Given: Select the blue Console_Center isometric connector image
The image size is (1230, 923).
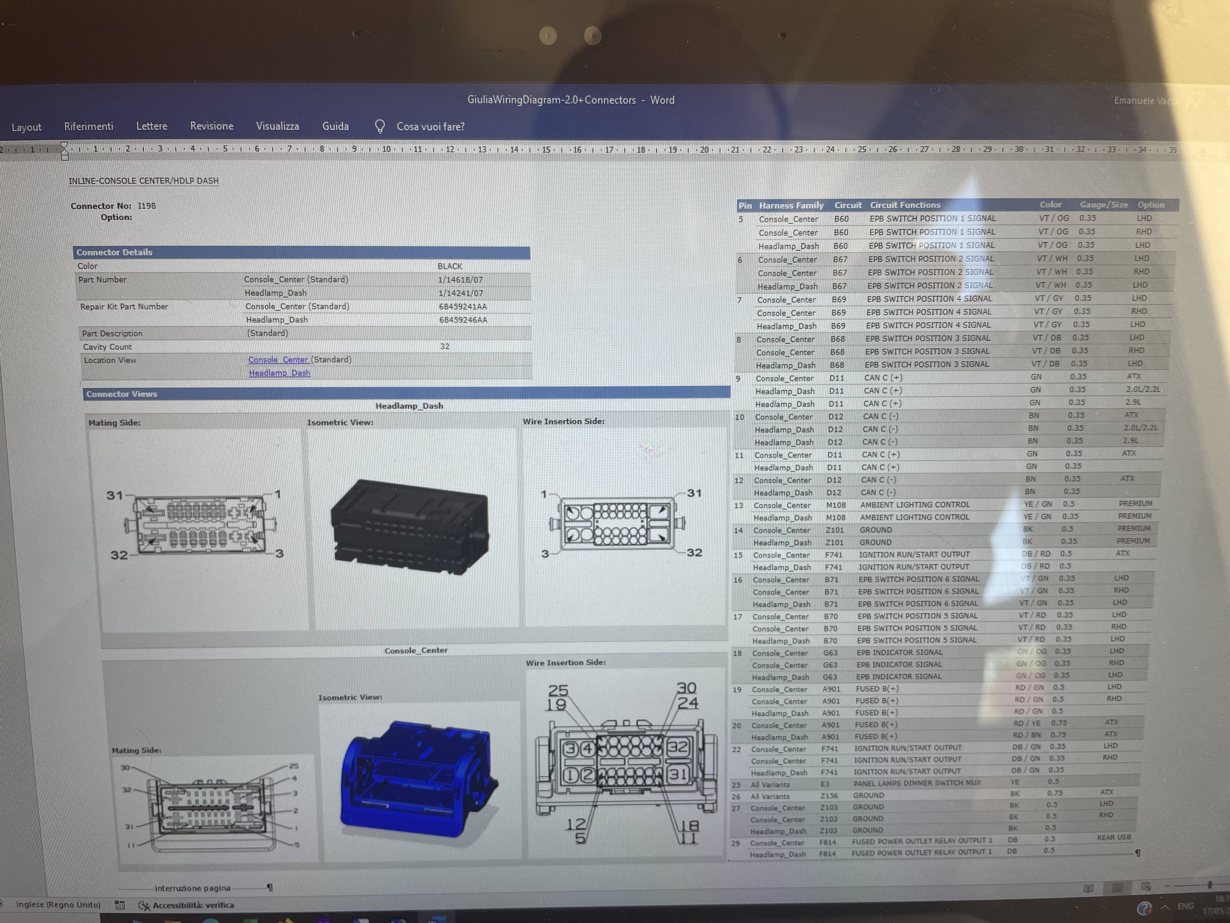Looking at the screenshot, I should 419,779.
